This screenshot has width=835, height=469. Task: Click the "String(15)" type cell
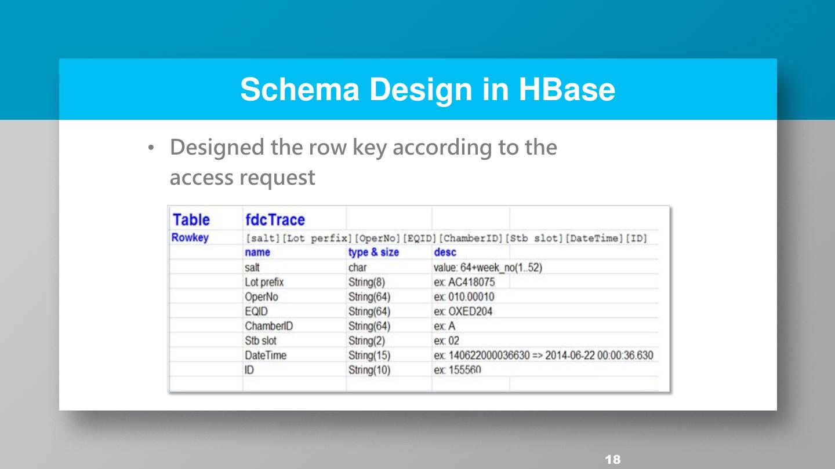point(369,355)
